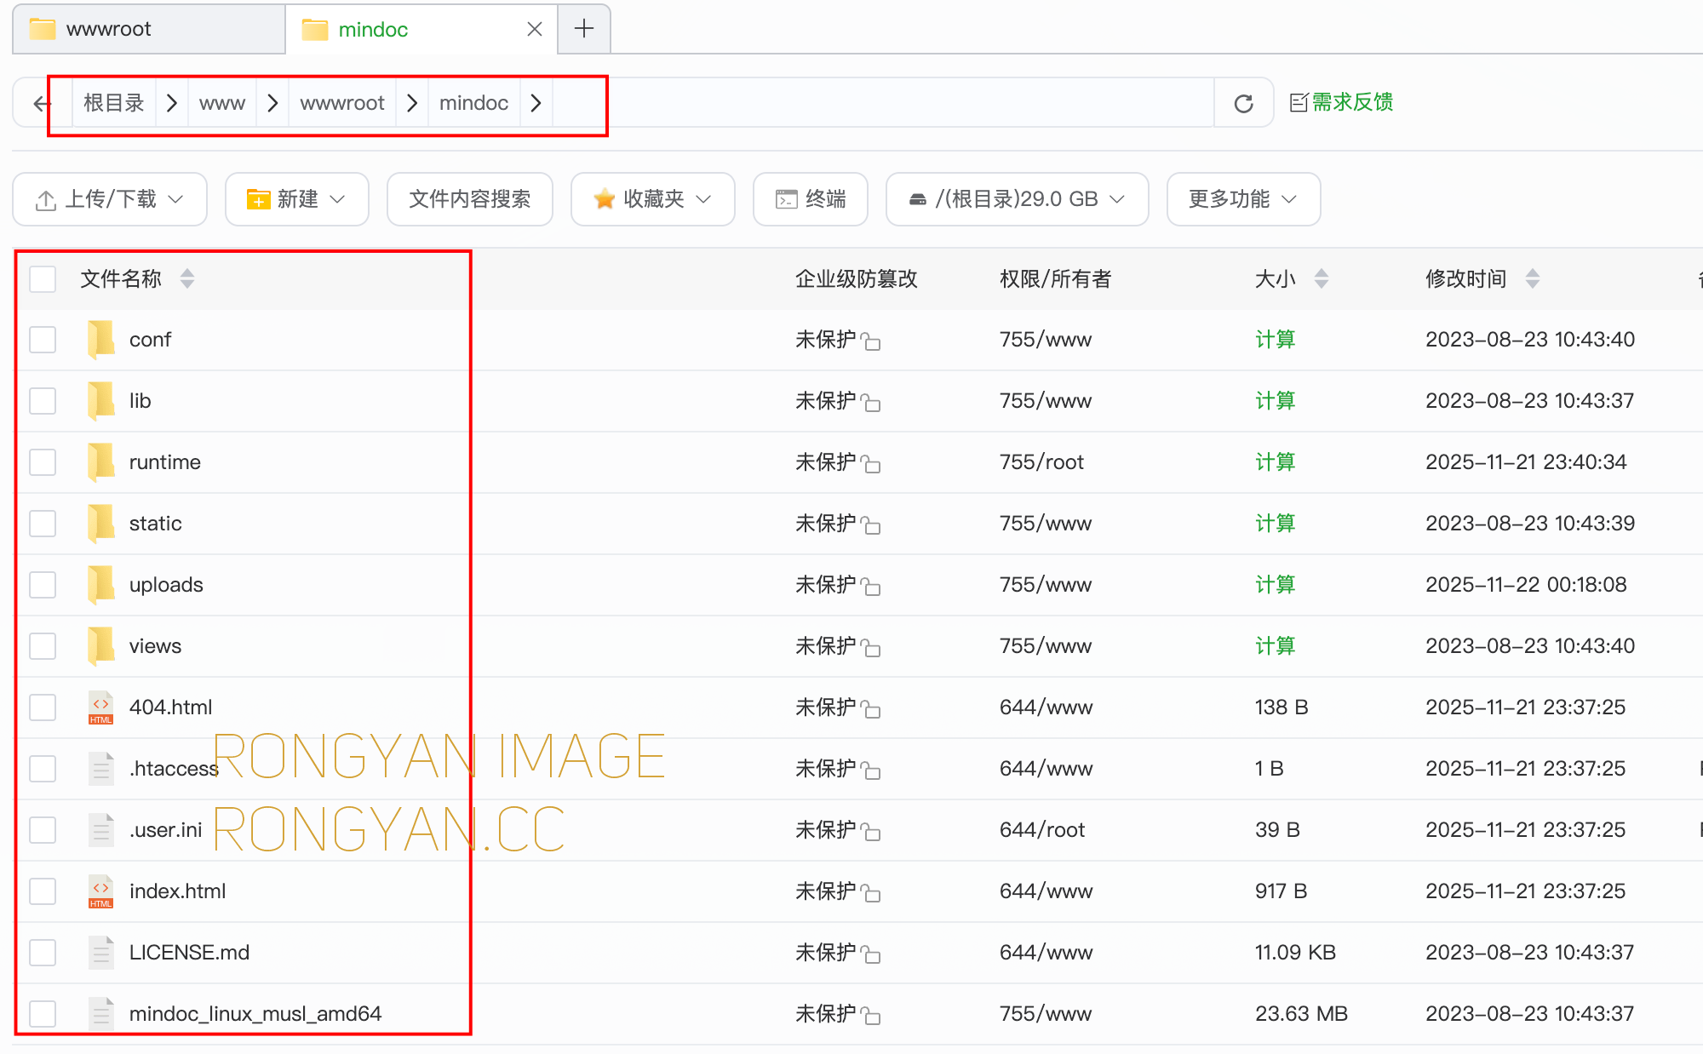Screen dimensions: 1703x1054
Task: Click 计算 size for uploads folder
Action: click(1275, 584)
